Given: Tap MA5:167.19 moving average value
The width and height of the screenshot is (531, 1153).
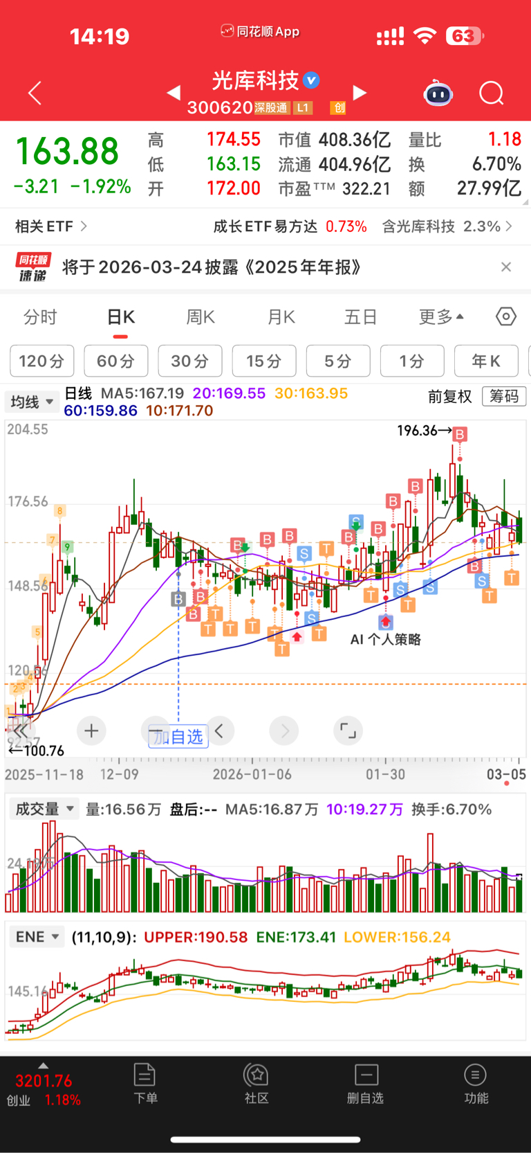Looking at the screenshot, I should (x=142, y=393).
